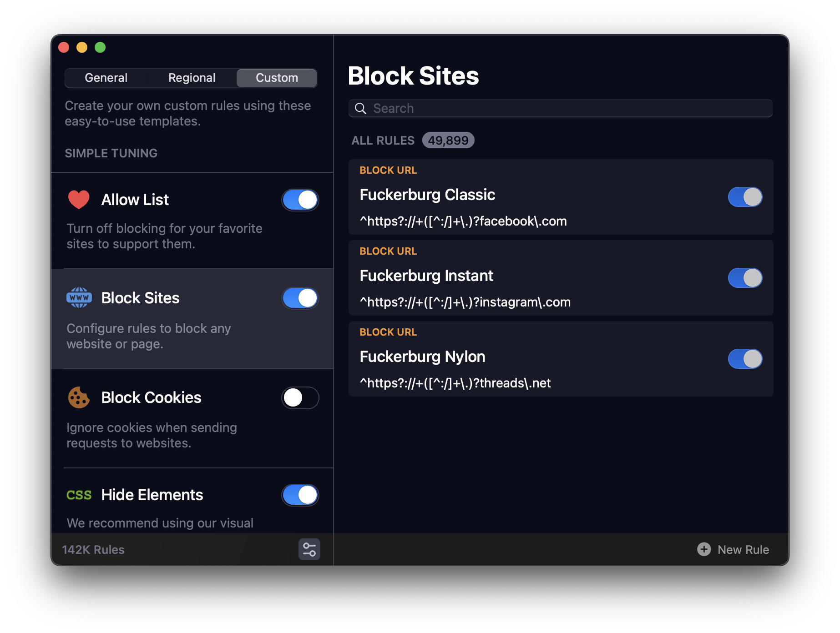Screen dimensions: 840x633
Task: Click the instagram\.com regex pattern
Action: [465, 302]
